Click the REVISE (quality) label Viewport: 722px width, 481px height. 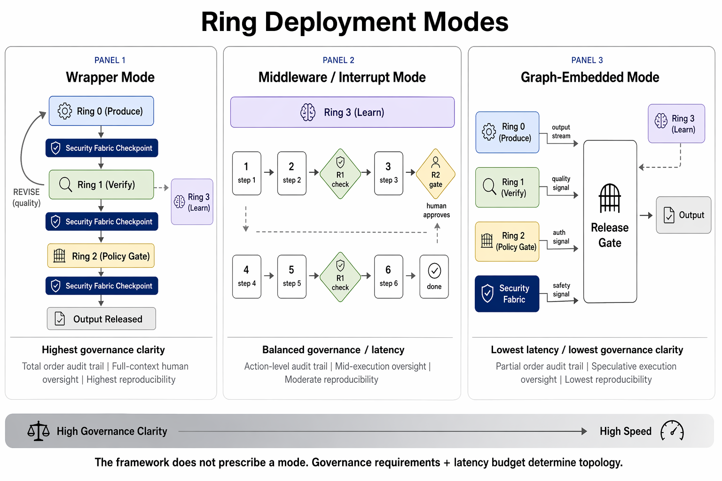(26, 197)
